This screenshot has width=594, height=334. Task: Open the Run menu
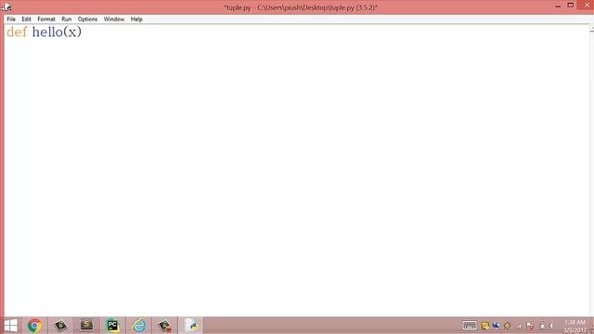pos(66,19)
